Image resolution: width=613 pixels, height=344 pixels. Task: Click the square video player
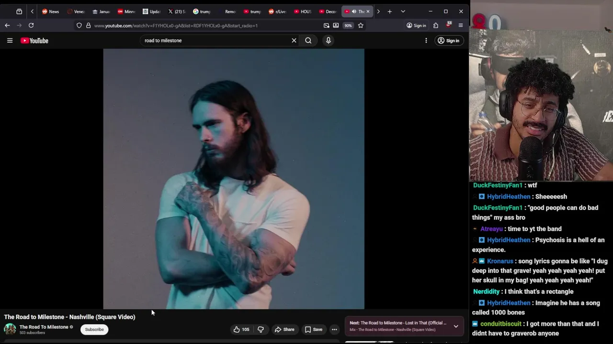pyautogui.click(x=234, y=179)
